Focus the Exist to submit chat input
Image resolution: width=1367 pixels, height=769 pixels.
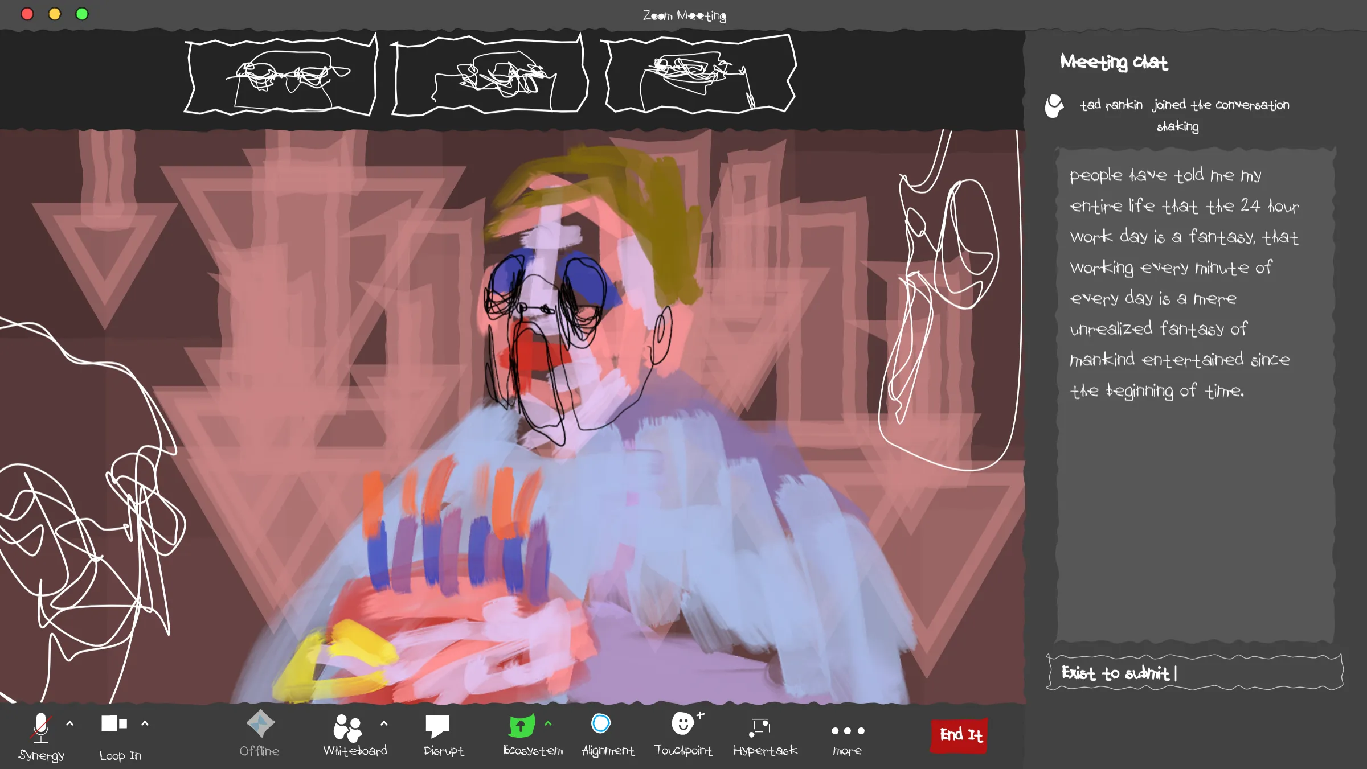(1194, 673)
